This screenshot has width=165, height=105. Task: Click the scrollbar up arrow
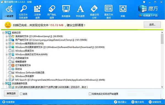click(x=162, y=33)
